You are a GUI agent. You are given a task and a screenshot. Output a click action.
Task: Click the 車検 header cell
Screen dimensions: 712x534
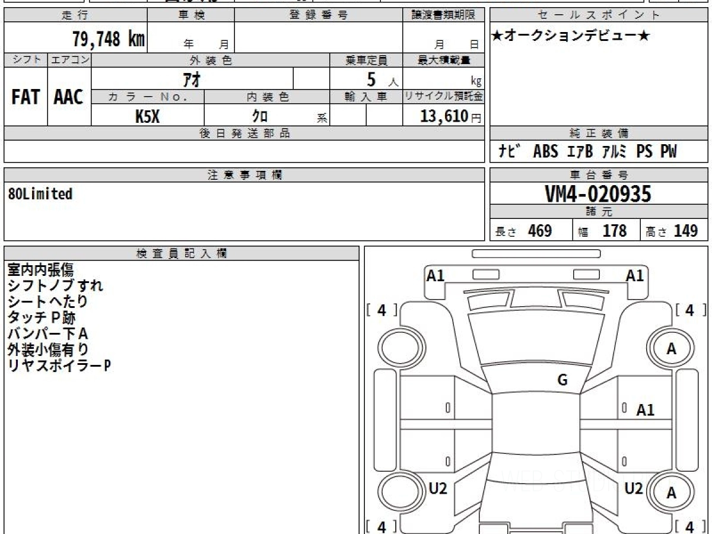pos(191,15)
